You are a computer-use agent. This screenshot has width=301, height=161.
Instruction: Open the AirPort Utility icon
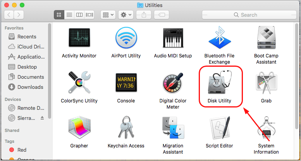126,38
